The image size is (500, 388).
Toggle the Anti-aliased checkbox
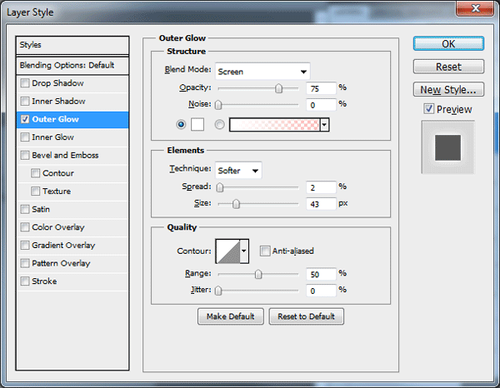(x=265, y=251)
